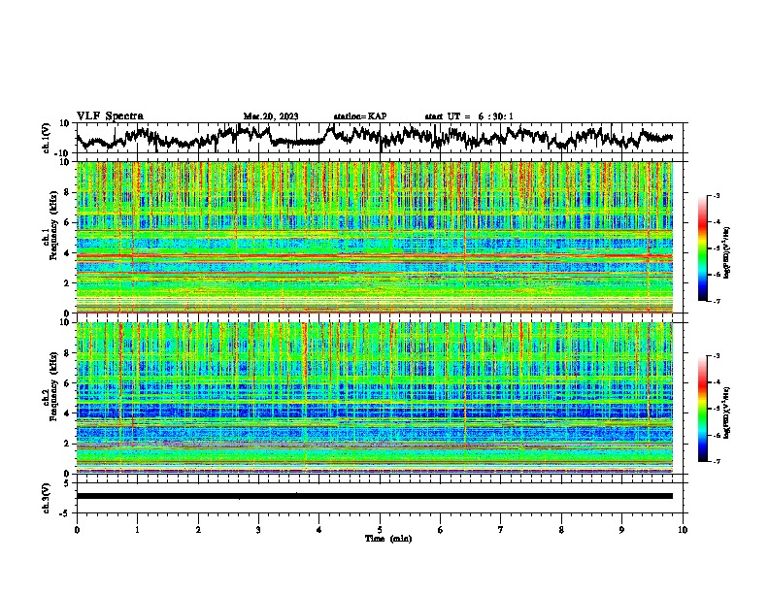769x594 pixels.
Task: Click the time axis tick label "10"
Action: coord(683,530)
